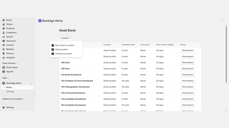Open the Analytics bar chart icon

tap(4, 58)
